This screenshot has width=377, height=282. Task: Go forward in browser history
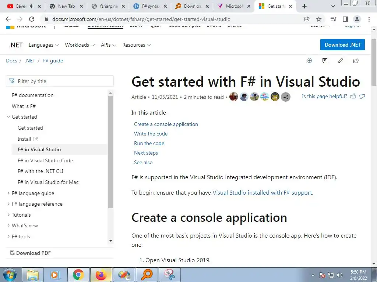click(20, 19)
